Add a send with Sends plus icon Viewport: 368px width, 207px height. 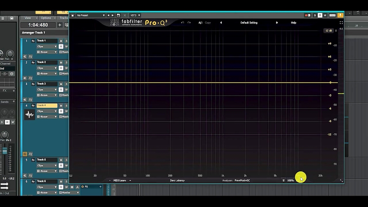tap(13, 101)
